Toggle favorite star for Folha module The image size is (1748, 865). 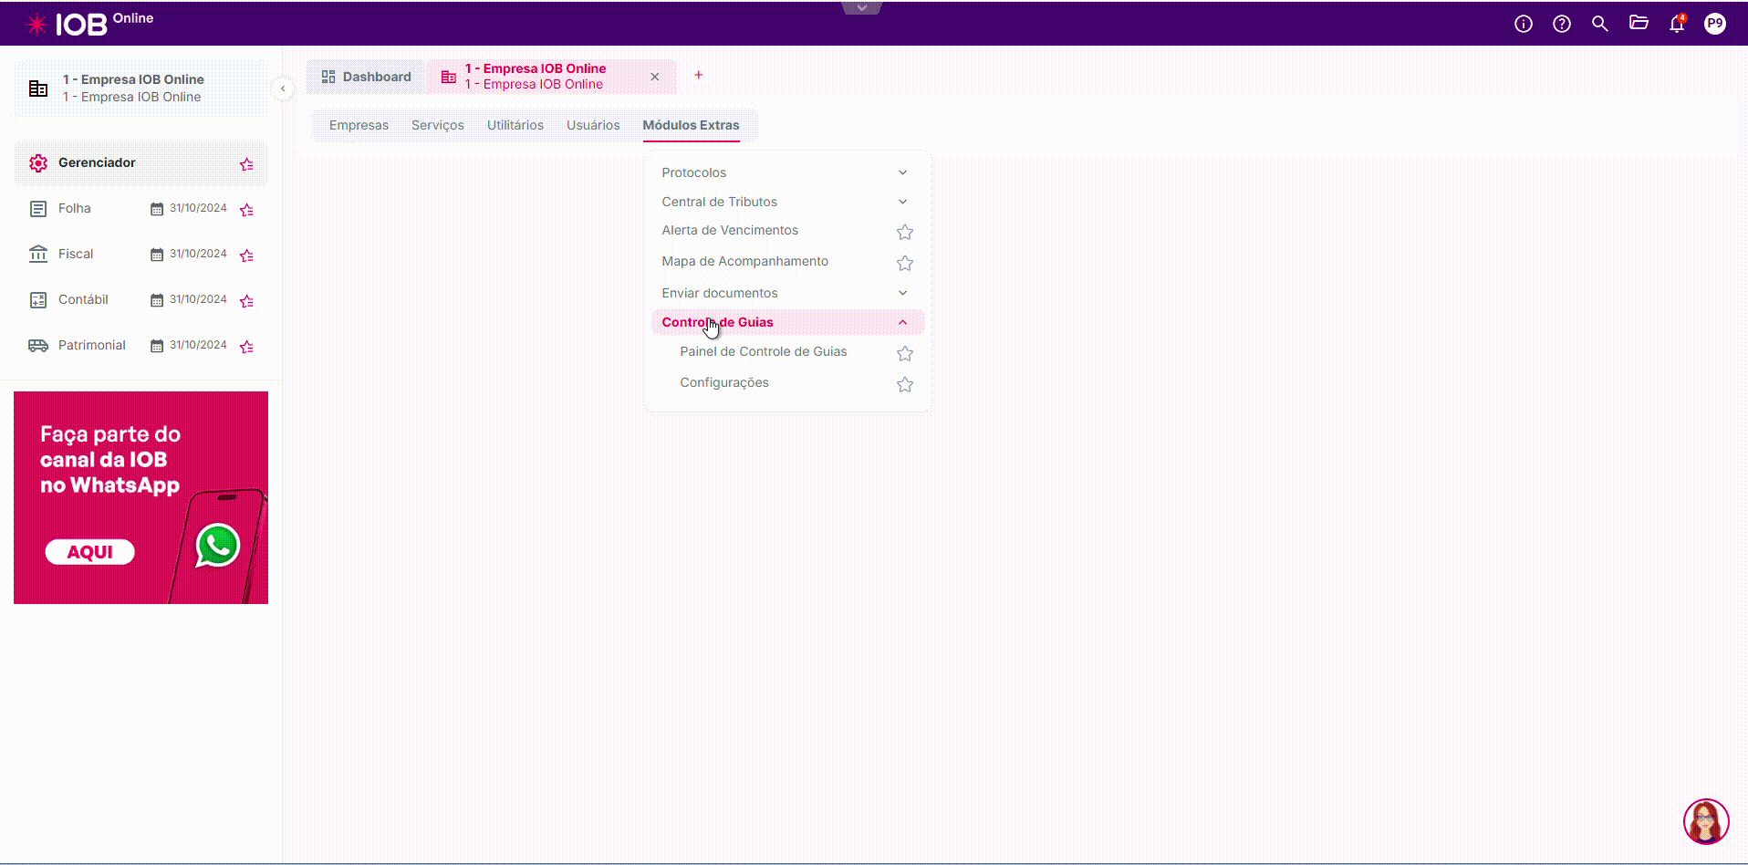pyautogui.click(x=246, y=210)
